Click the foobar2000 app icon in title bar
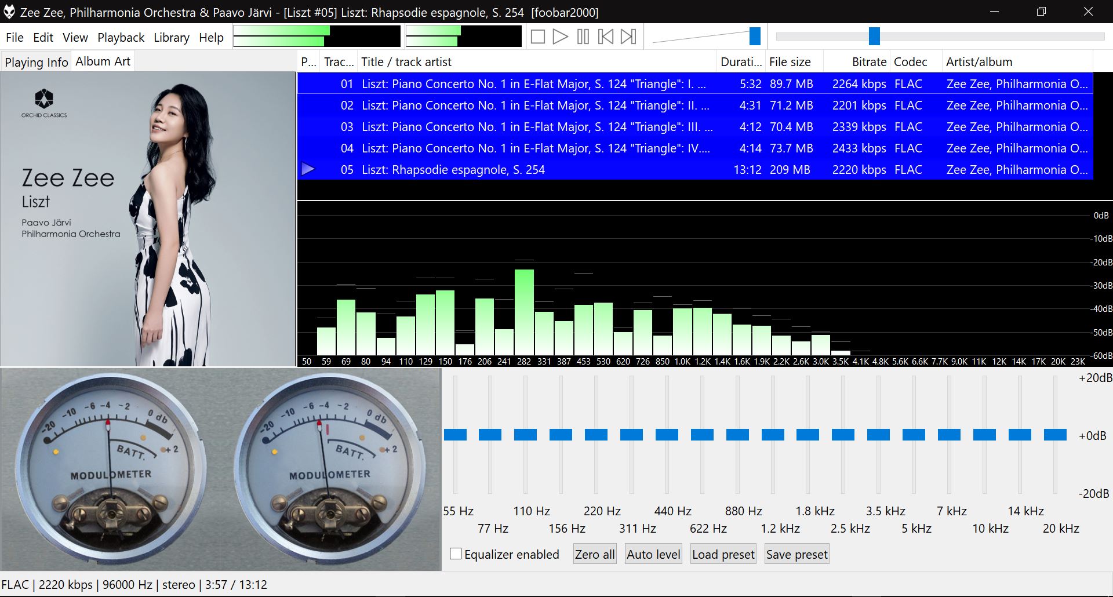The width and height of the screenshot is (1113, 597). [9, 12]
